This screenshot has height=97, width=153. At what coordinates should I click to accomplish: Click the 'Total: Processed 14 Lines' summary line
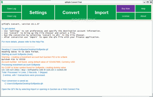click(25, 72)
